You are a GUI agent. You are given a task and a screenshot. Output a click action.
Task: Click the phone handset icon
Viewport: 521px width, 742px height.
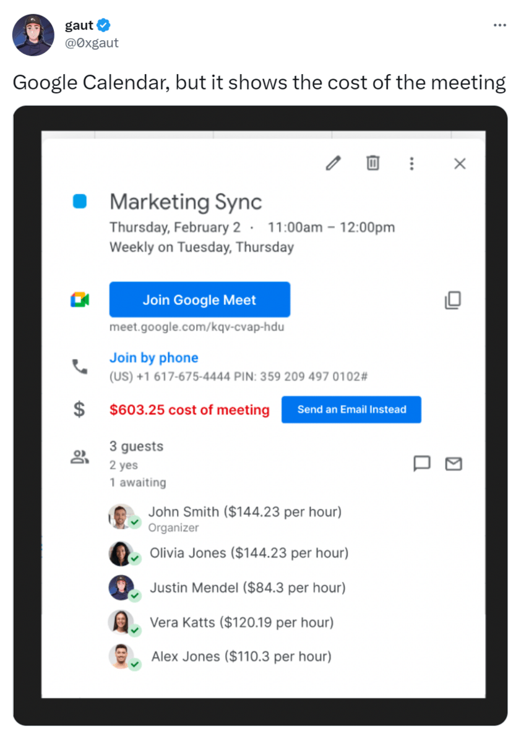coord(80,367)
